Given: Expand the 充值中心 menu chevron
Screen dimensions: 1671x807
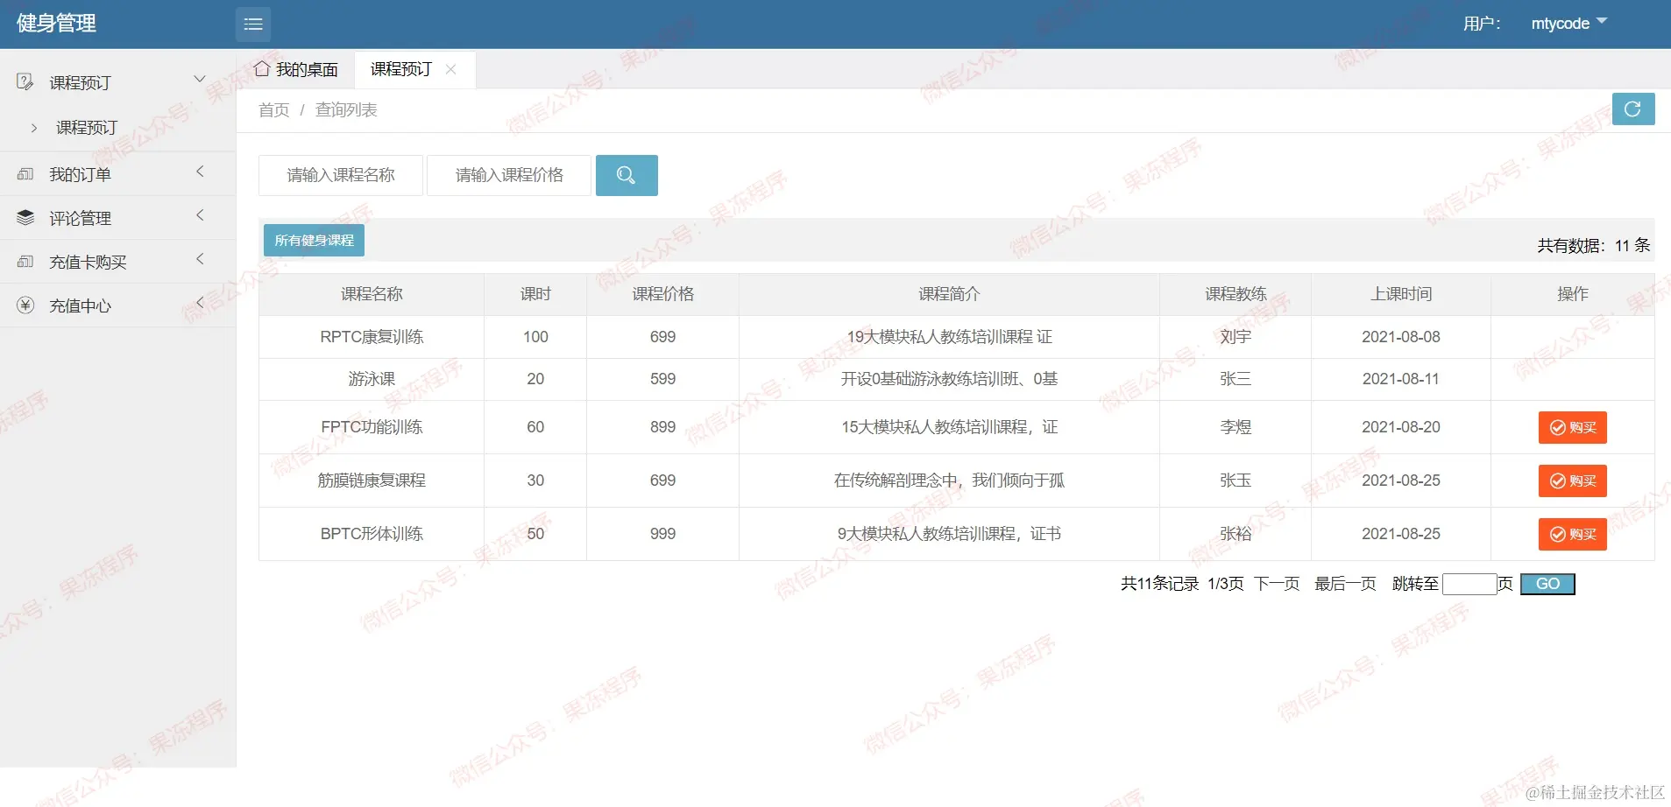Looking at the screenshot, I should click(x=200, y=303).
